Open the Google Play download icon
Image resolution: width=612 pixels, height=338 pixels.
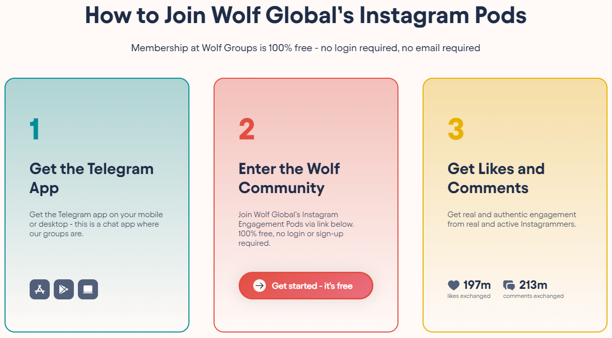64,289
